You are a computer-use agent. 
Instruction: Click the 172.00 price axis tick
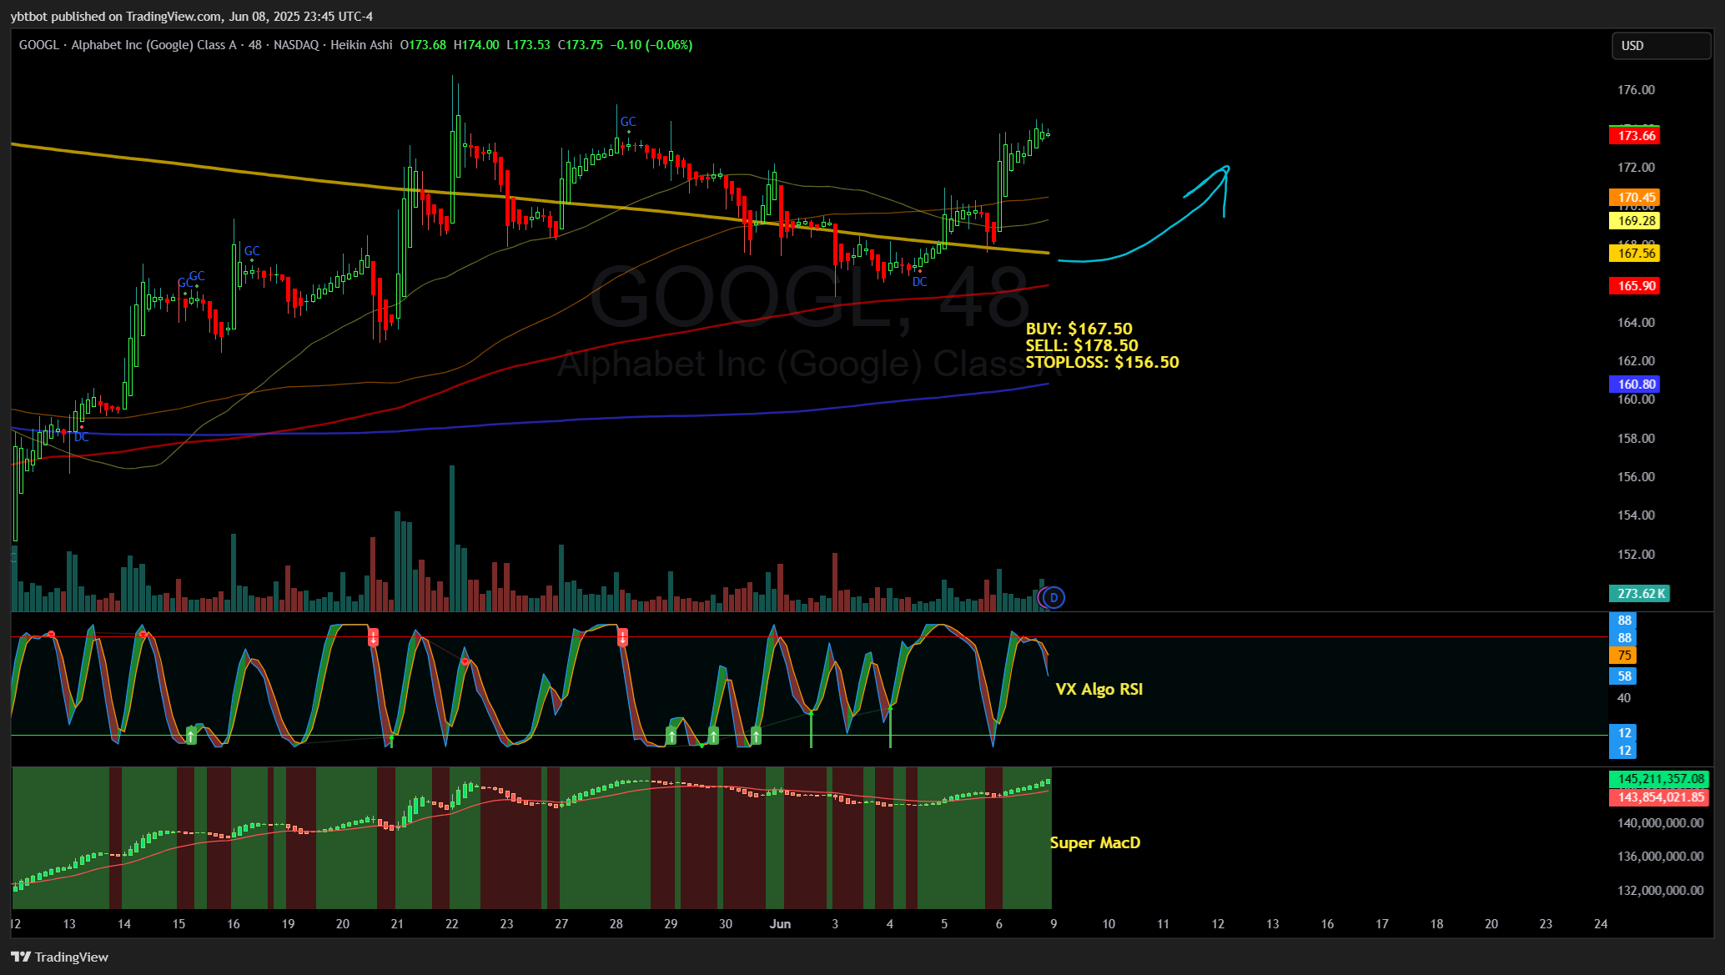pyautogui.click(x=1636, y=168)
